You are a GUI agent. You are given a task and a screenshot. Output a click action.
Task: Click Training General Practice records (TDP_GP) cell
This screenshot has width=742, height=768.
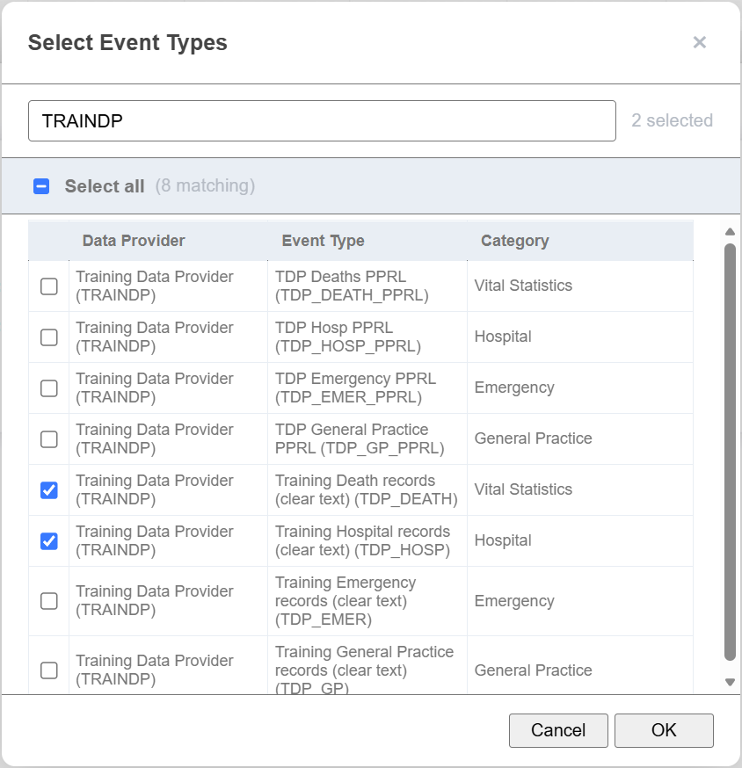pos(367,665)
